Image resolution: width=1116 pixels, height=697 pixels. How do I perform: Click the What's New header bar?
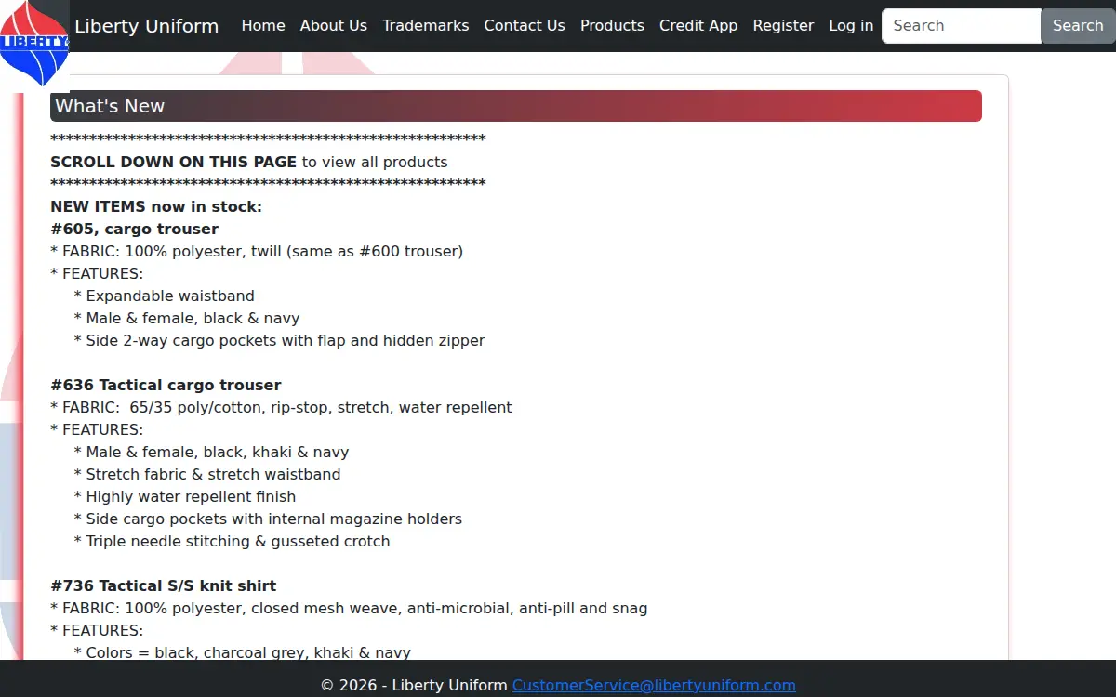(516, 106)
